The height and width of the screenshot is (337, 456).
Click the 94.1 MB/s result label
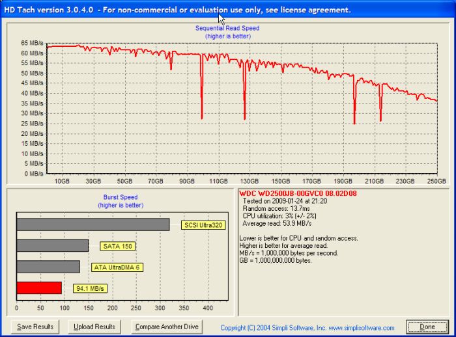coord(90,288)
